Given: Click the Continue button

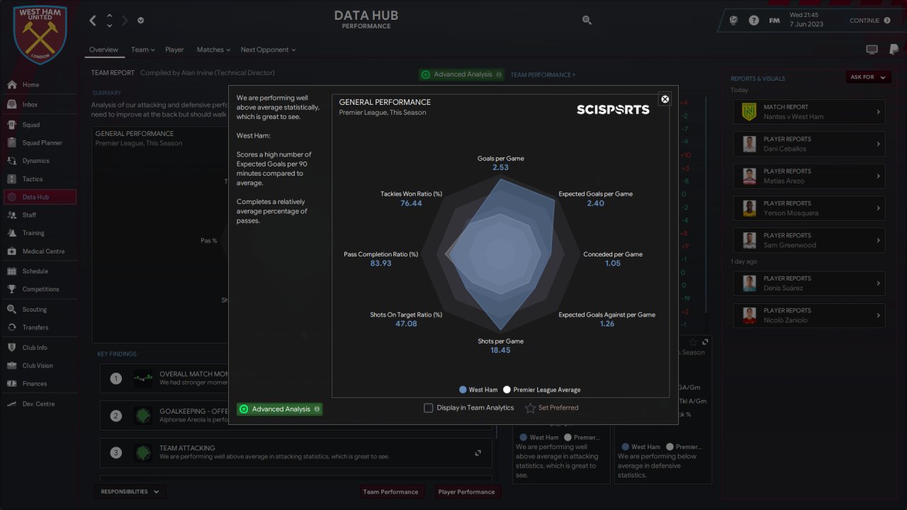Looking at the screenshot, I should pyautogui.click(x=870, y=21).
